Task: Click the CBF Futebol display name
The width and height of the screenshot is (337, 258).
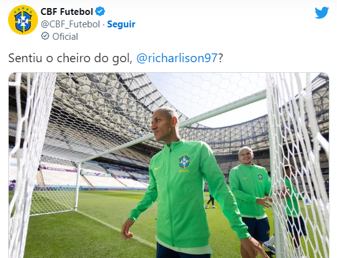Action: [67, 12]
